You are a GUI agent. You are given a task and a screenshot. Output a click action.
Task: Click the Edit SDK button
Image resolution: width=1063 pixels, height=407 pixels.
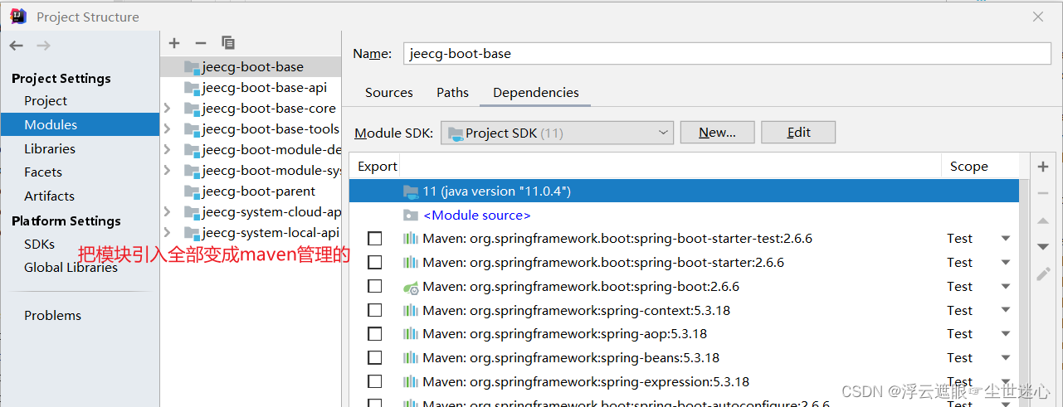(798, 133)
